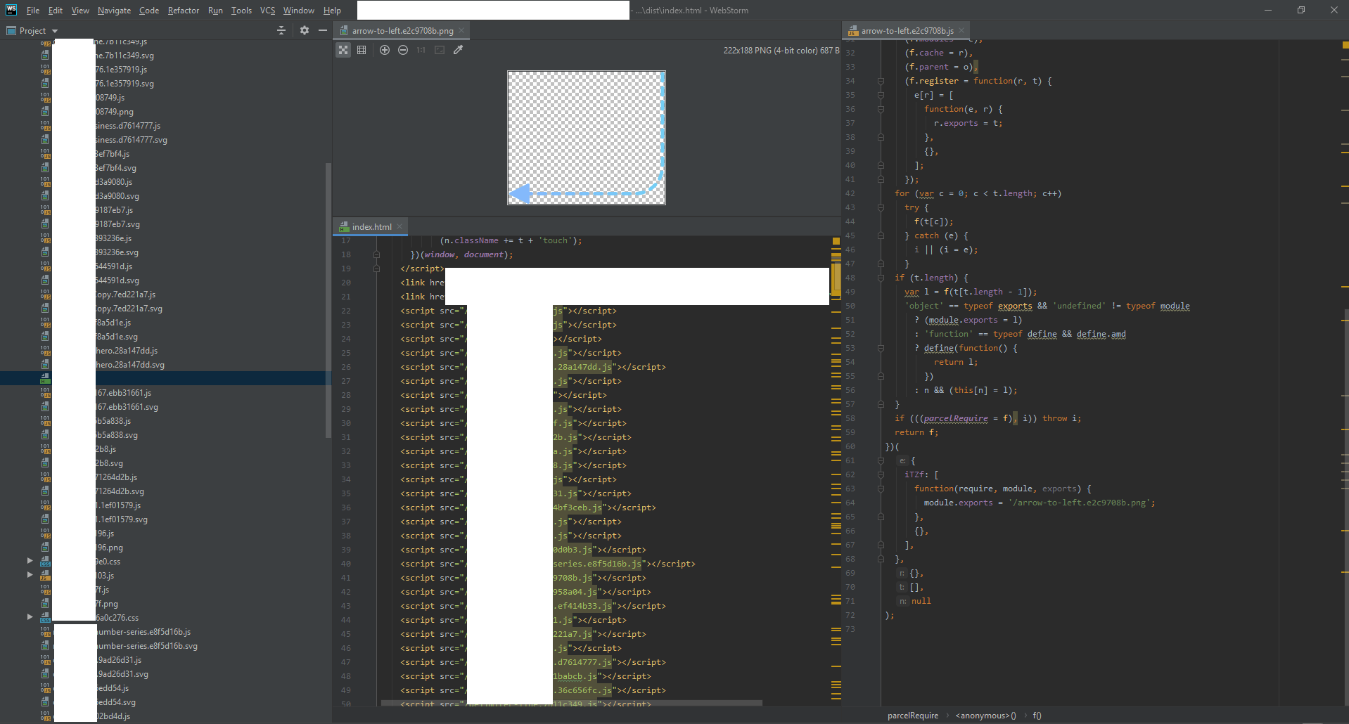The height and width of the screenshot is (724, 1349).
Task: Expand the tree node ending in 03.js
Action: click(30, 575)
